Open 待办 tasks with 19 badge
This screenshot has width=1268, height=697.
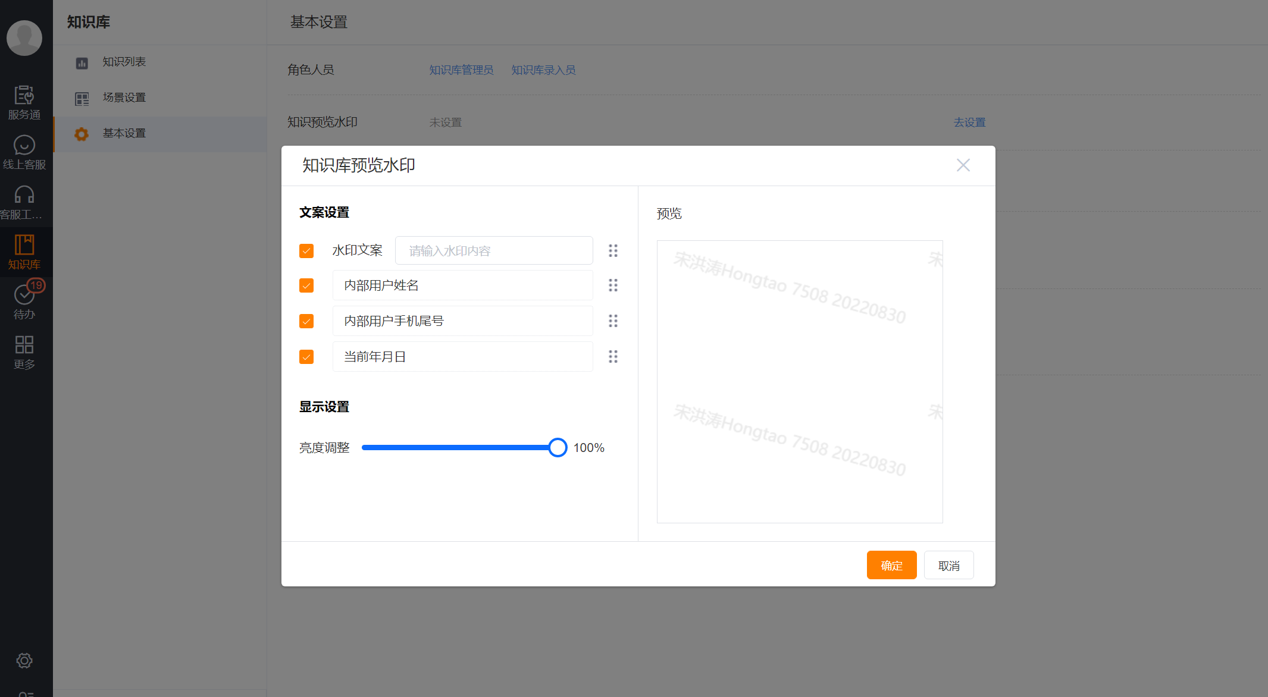point(24,302)
